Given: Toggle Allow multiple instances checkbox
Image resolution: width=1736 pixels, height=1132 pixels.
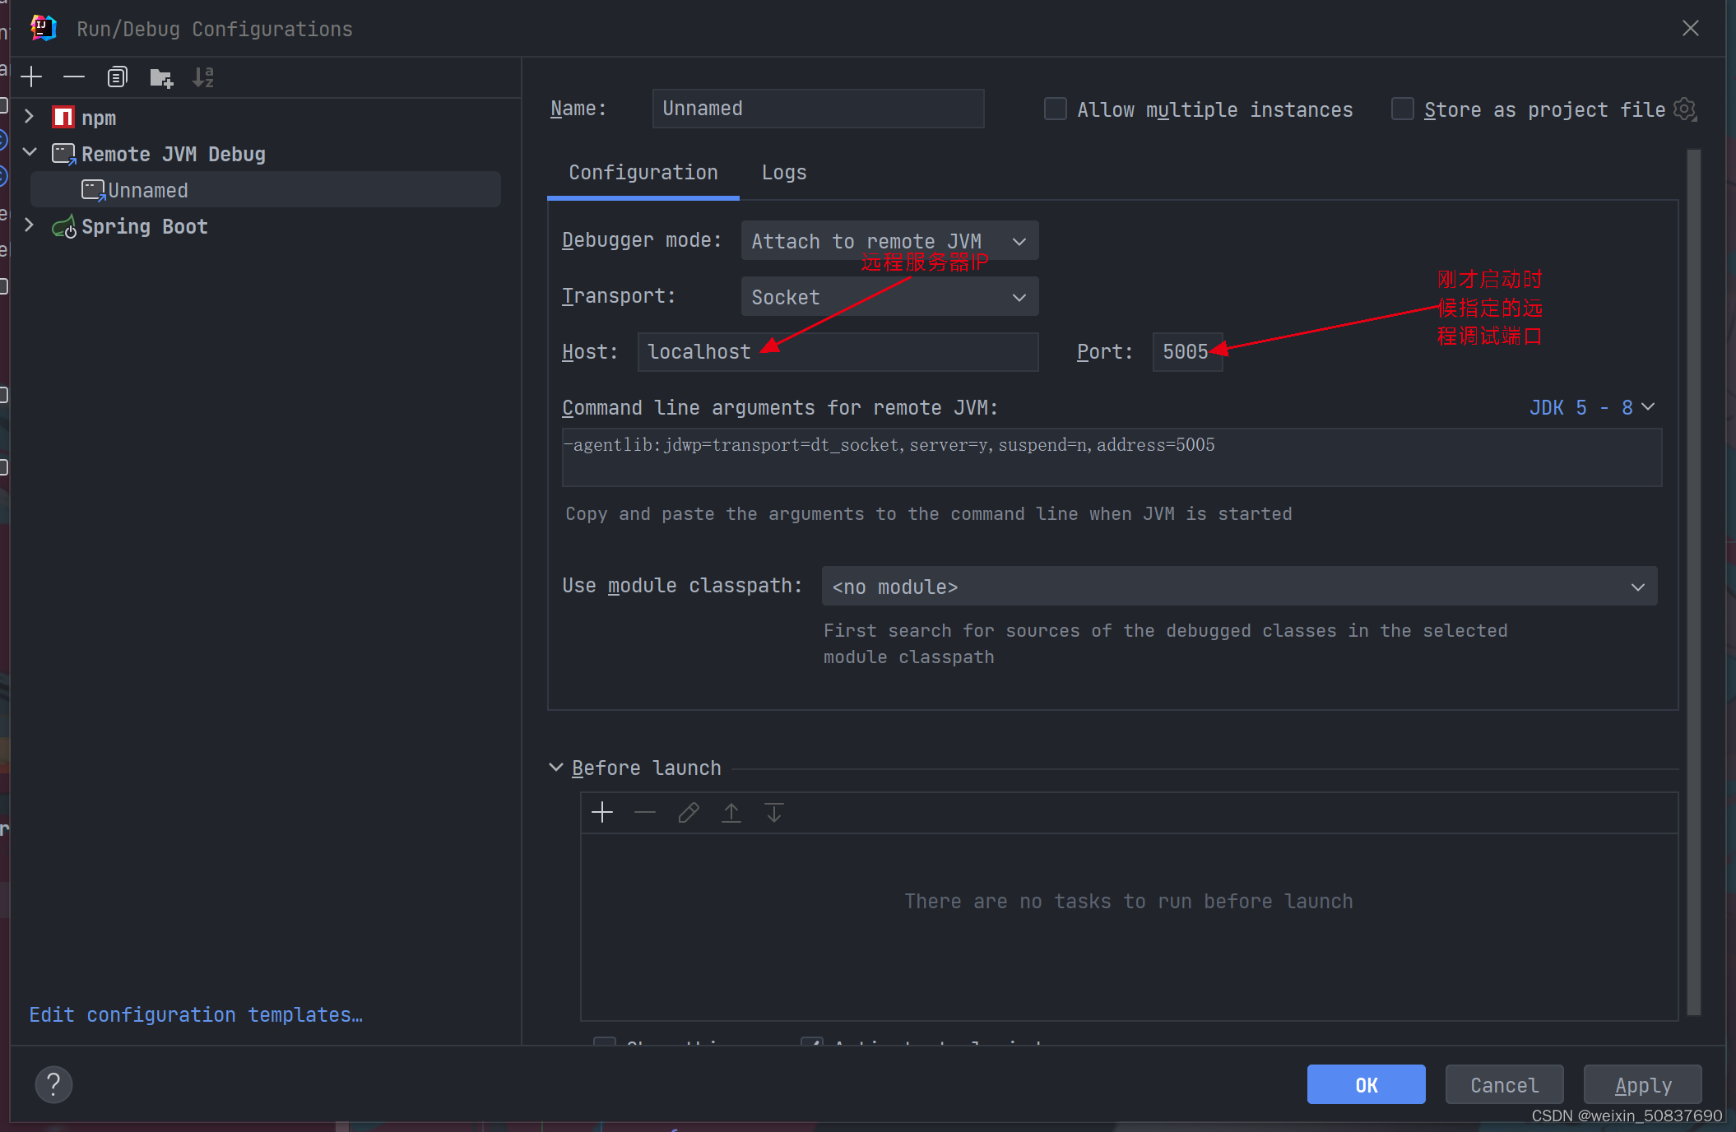Looking at the screenshot, I should click(x=1054, y=109).
